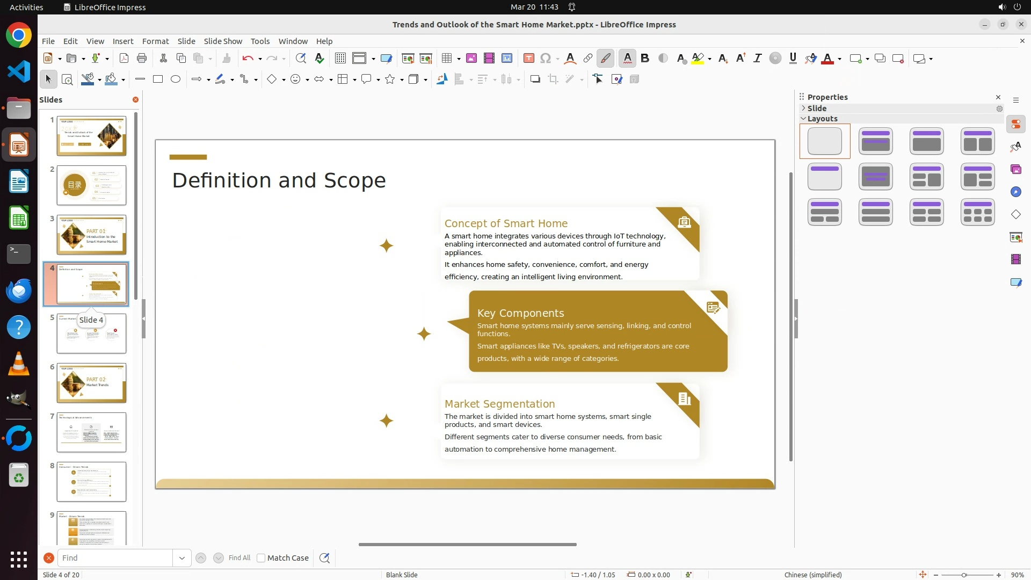
Task: Click the Insert Special Character icon
Action: (x=546, y=59)
